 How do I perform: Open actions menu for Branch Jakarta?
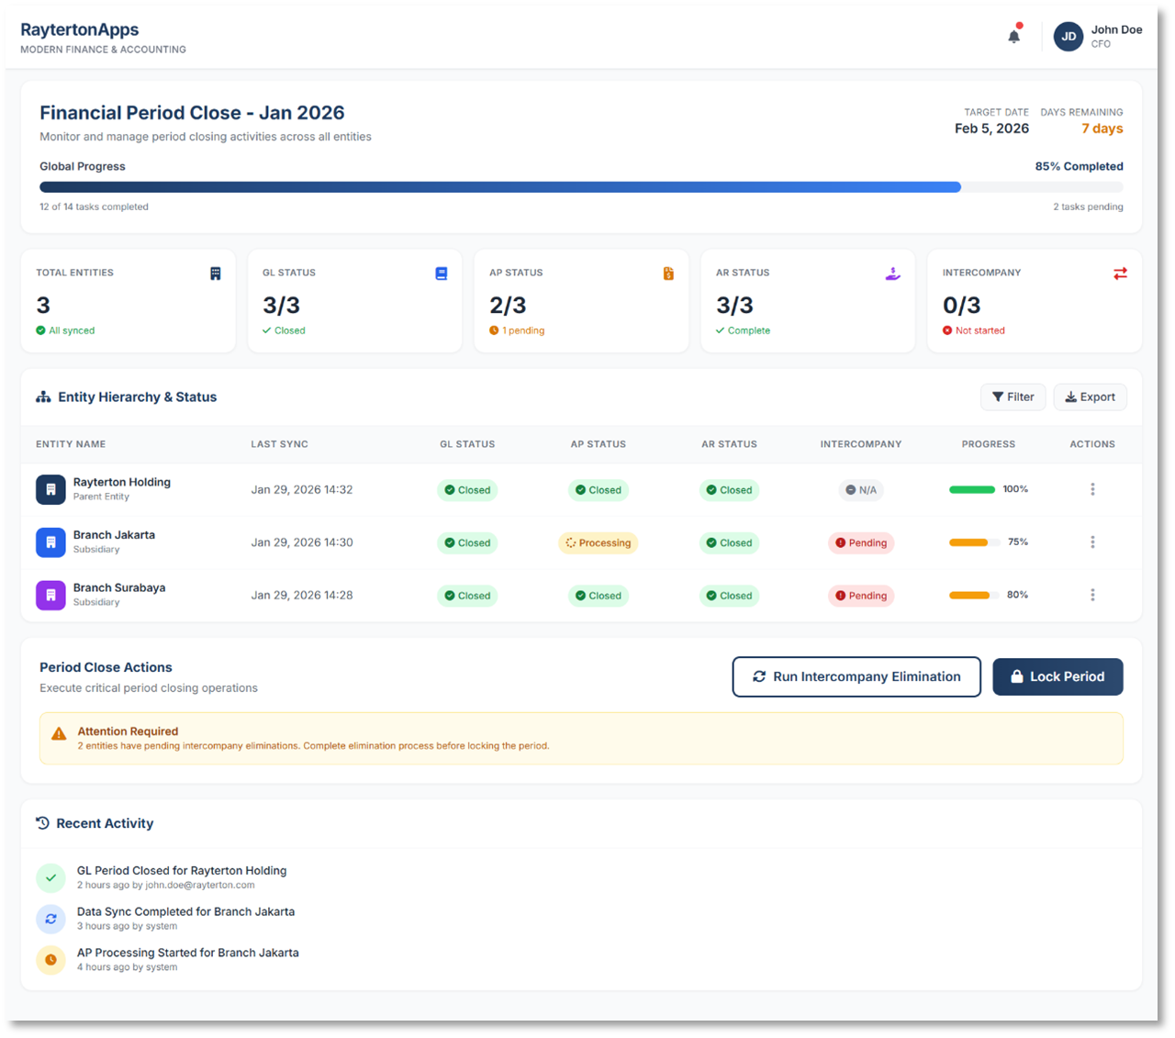(x=1092, y=542)
